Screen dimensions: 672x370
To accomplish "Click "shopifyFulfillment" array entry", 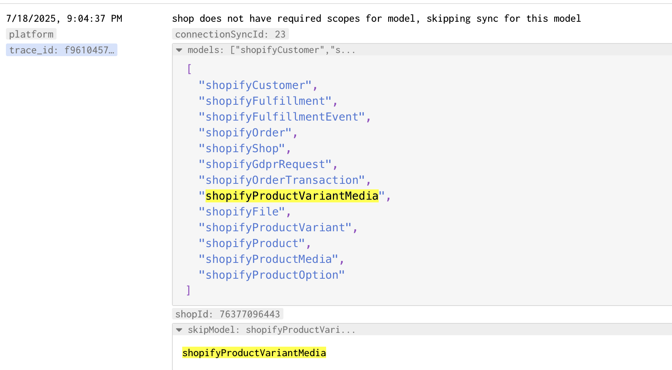I will tap(265, 101).
